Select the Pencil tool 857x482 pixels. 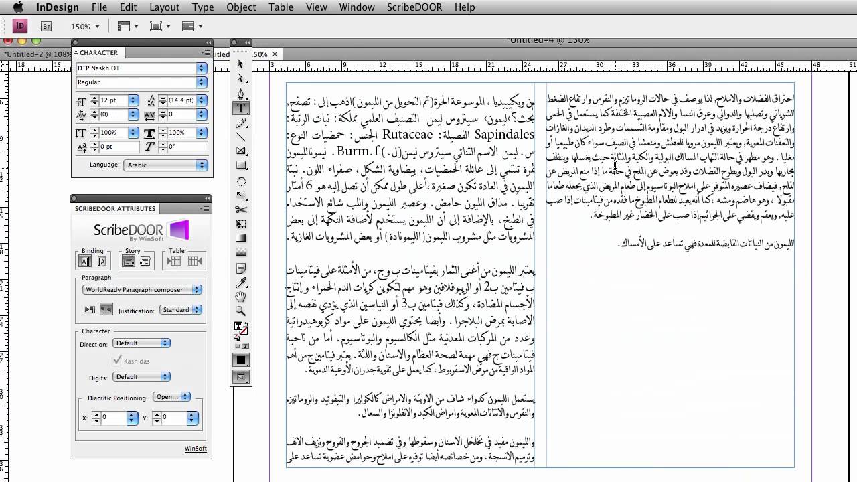[x=241, y=122]
